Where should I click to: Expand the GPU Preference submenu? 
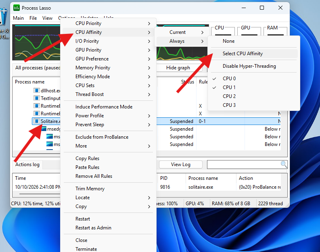(109, 59)
